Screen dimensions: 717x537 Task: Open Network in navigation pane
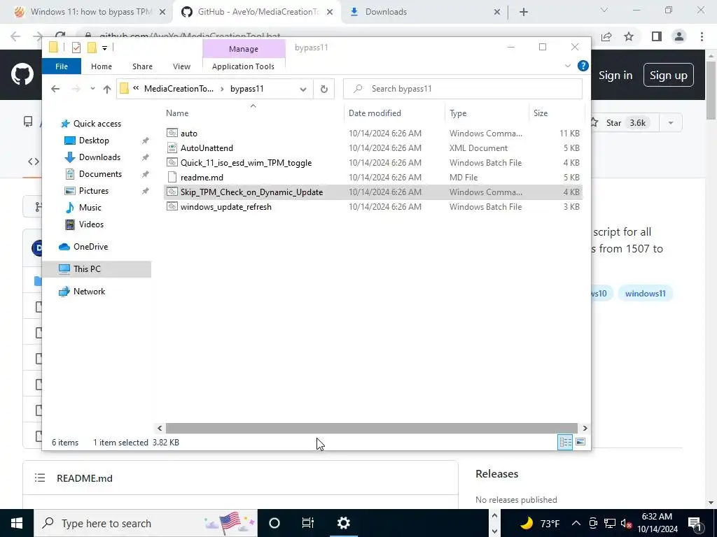click(x=89, y=292)
